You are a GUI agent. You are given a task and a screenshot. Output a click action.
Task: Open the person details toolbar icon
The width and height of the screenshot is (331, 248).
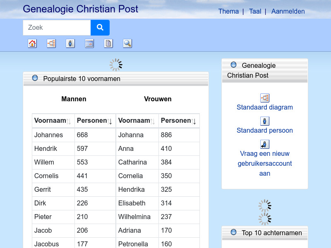pyautogui.click(x=70, y=43)
